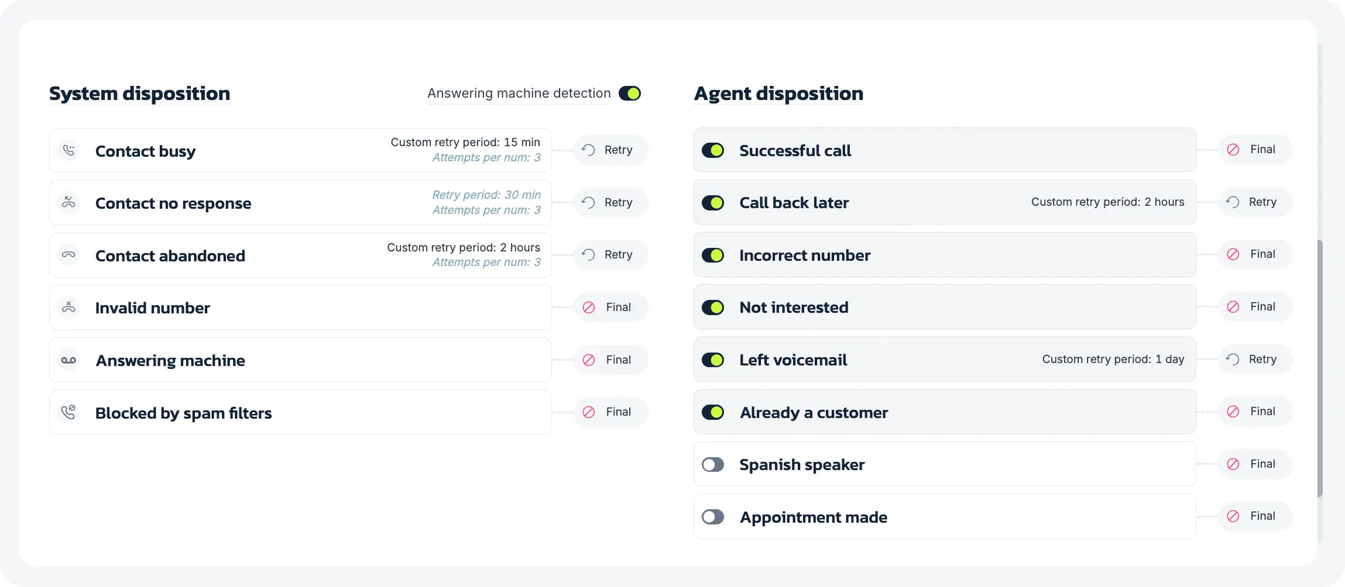The height and width of the screenshot is (587, 1345).
Task: Click Retry button for Contact no response
Action: click(x=610, y=203)
